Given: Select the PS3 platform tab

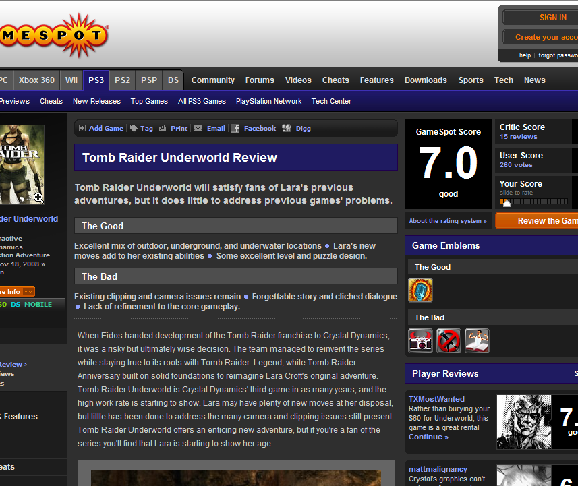Looking at the screenshot, I should click(96, 80).
